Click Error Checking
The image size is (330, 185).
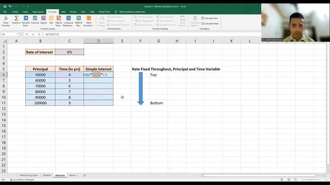[x=165, y=21]
